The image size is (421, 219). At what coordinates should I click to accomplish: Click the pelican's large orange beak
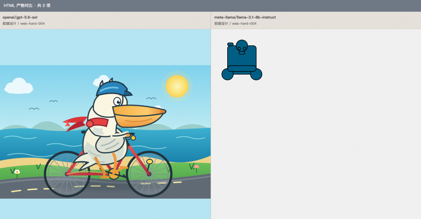tap(139, 116)
